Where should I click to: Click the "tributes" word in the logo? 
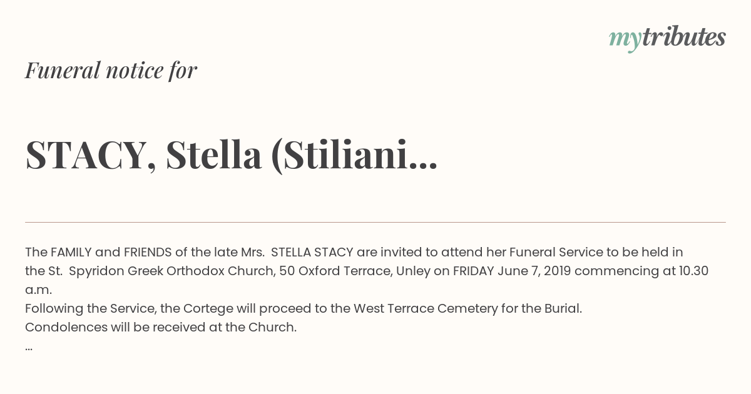pyautogui.click(x=683, y=38)
